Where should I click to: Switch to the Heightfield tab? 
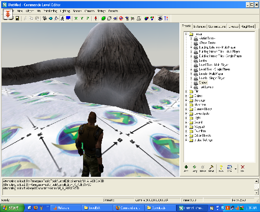click(x=248, y=26)
